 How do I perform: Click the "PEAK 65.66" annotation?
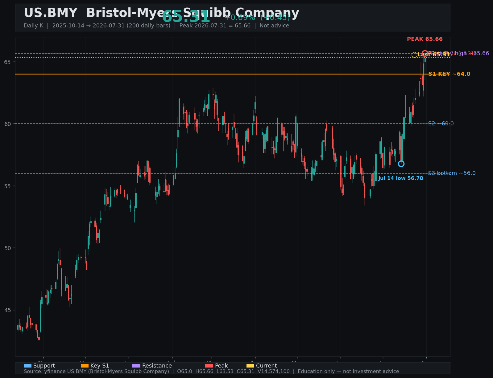tap(425, 39)
